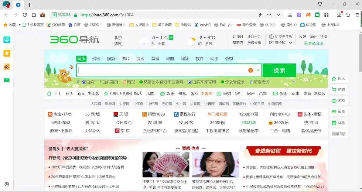Select the 视频 search tab

[x=111, y=59]
